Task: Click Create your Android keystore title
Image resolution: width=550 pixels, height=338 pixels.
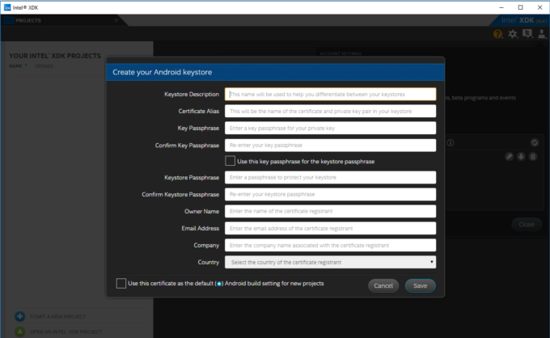Action: 162,72
